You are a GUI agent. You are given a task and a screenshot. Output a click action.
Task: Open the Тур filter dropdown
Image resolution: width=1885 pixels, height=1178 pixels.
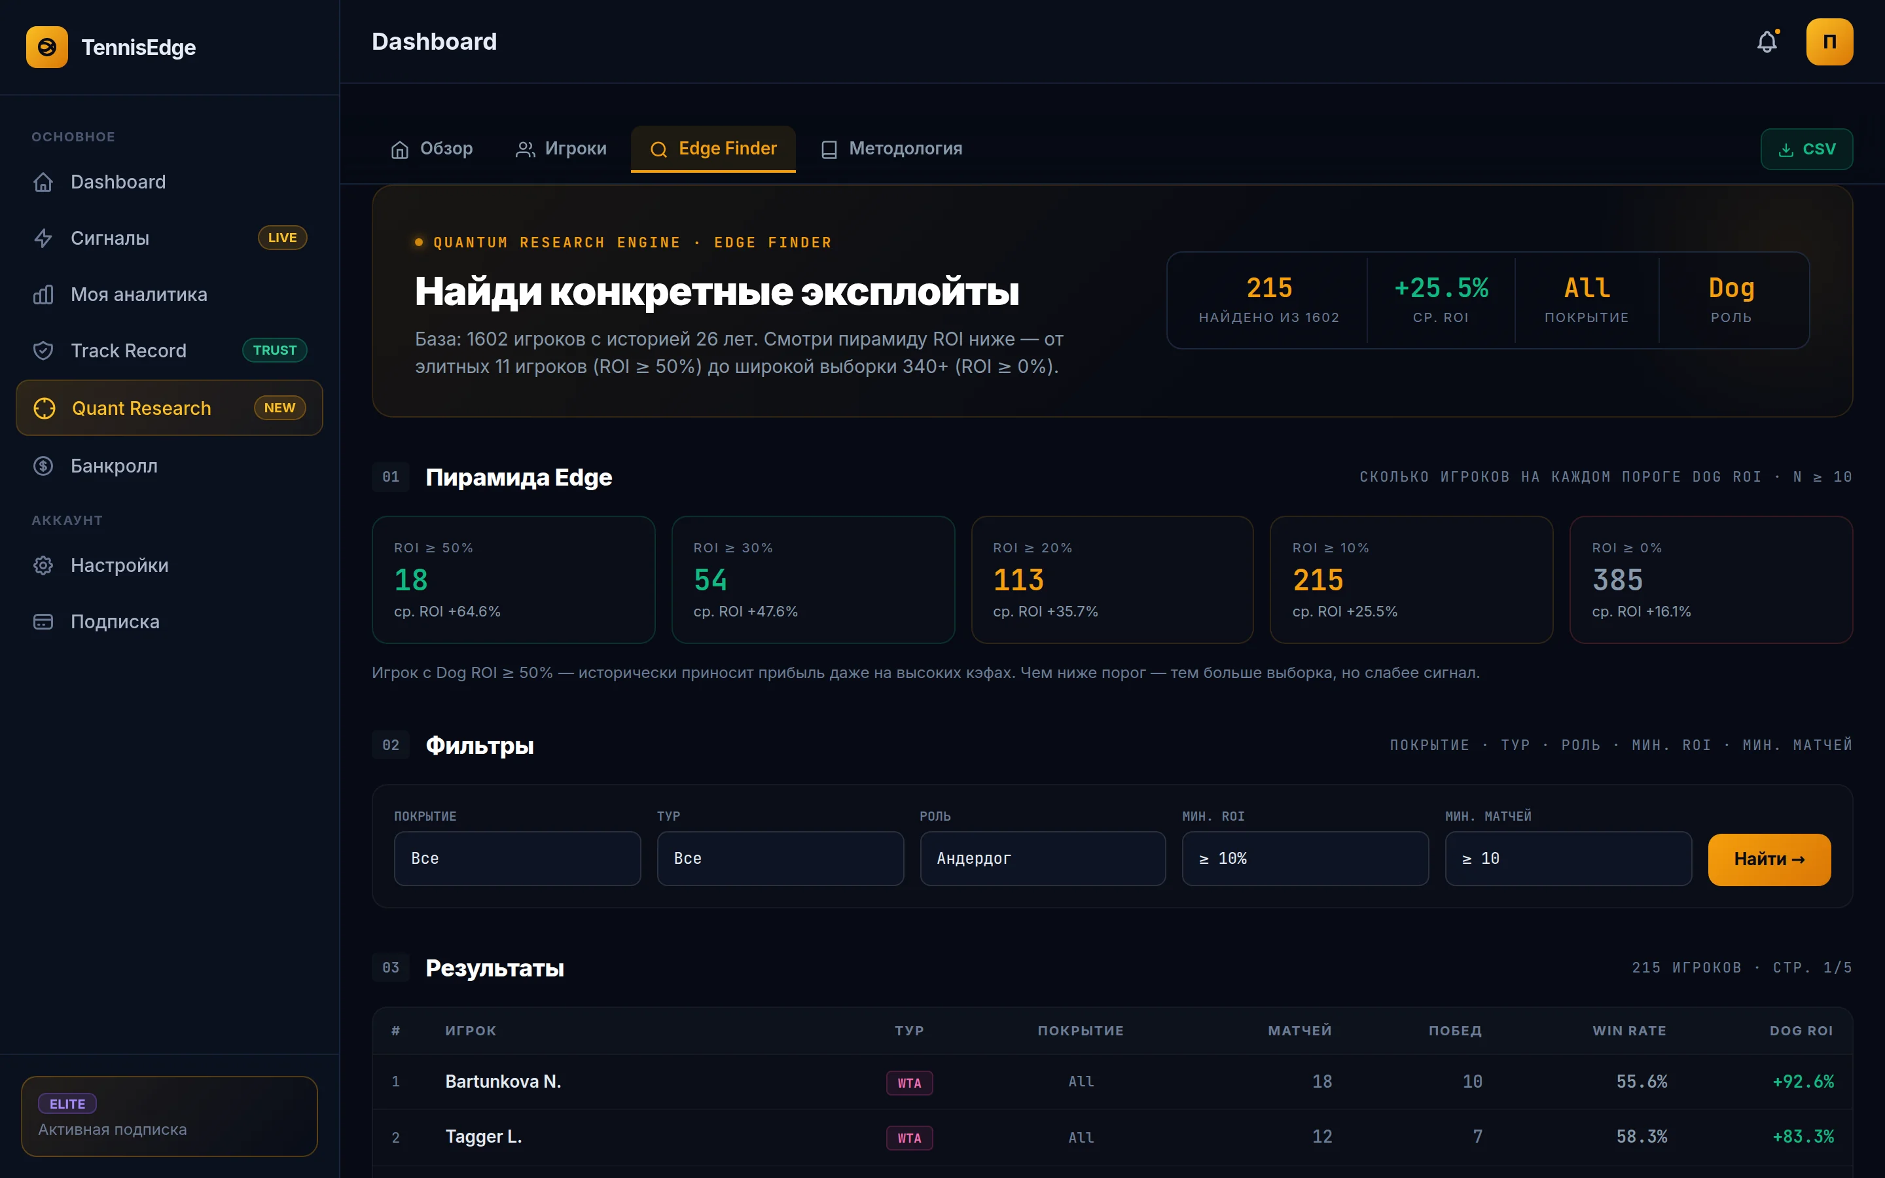[780, 859]
